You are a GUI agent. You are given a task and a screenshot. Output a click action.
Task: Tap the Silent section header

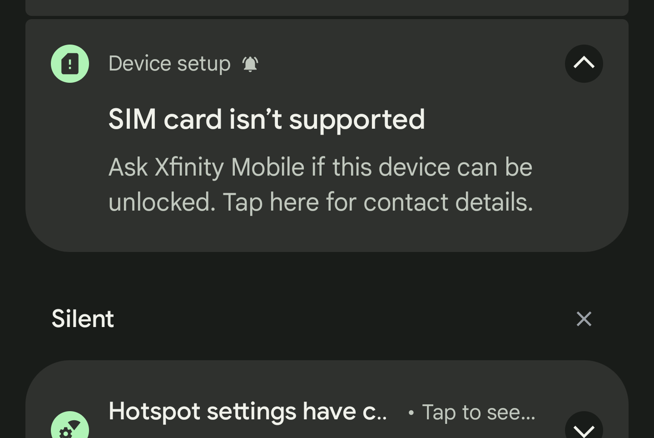click(x=83, y=319)
